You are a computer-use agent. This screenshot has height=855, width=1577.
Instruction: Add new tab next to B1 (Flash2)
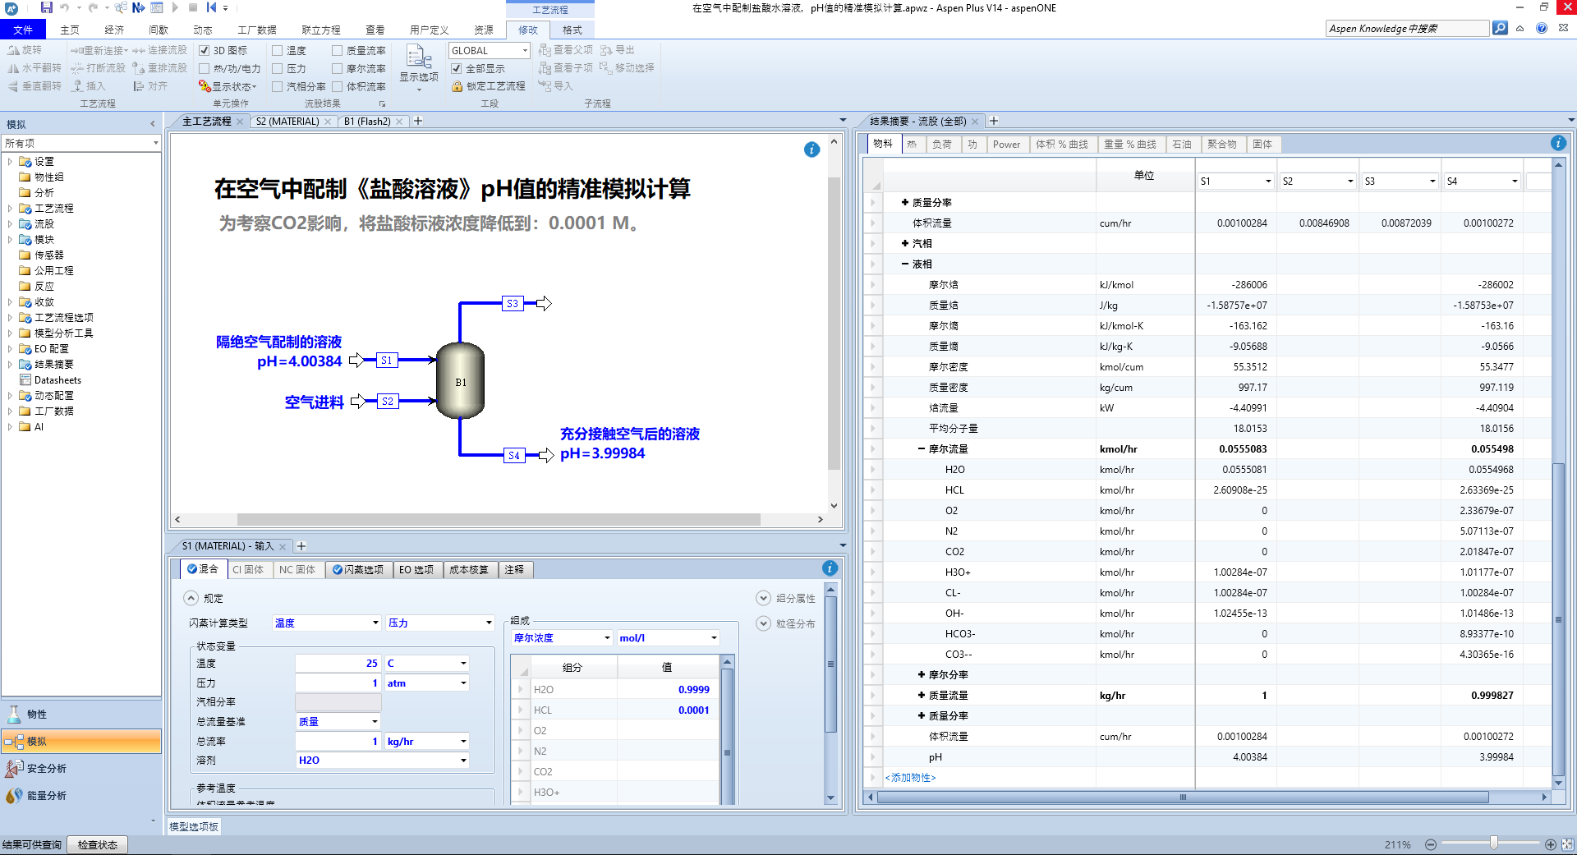click(418, 121)
